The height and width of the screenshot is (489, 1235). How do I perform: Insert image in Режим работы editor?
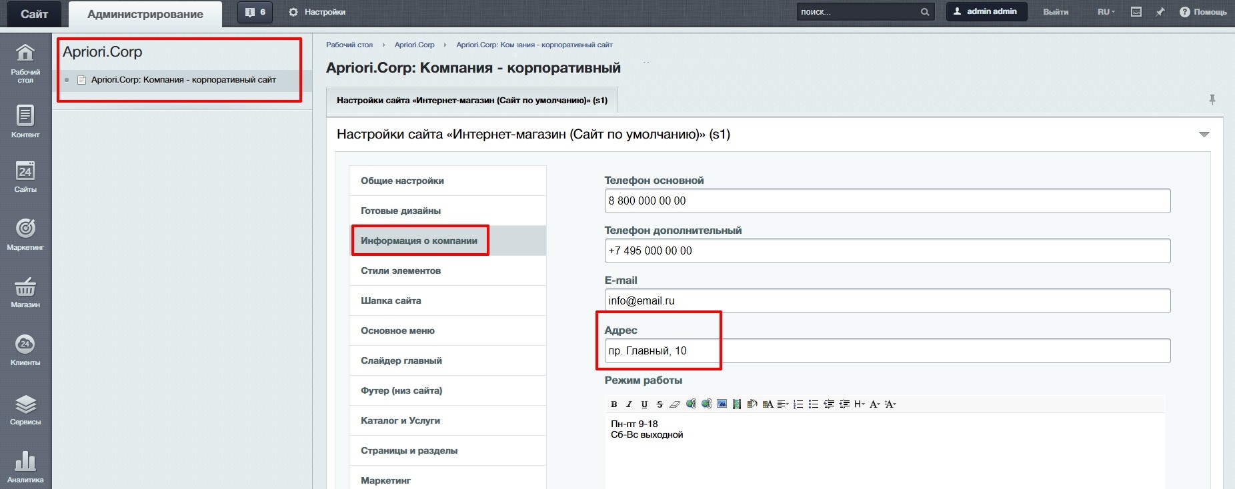pos(722,404)
